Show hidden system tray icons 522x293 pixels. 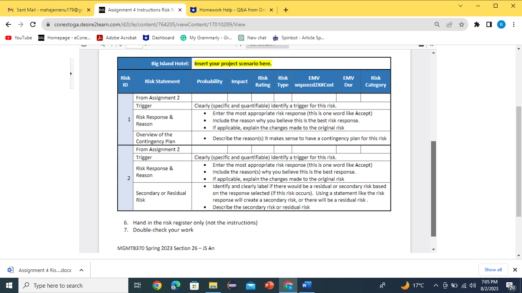pos(436,285)
